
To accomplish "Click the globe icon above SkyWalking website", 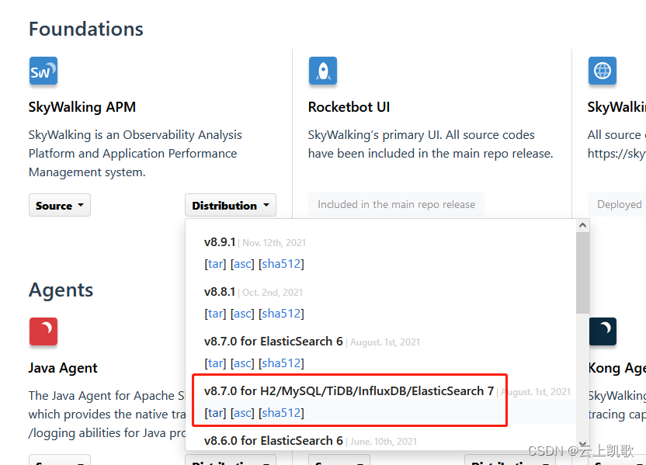I will point(603,71).
